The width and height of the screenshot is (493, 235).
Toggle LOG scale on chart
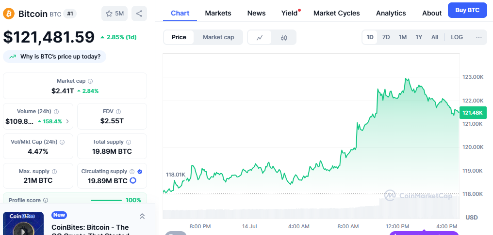click(x=457, y=37)
